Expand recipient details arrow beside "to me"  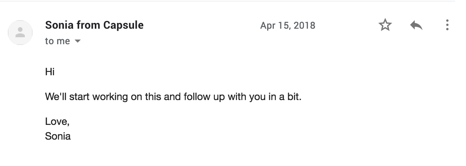pos(77,41)
